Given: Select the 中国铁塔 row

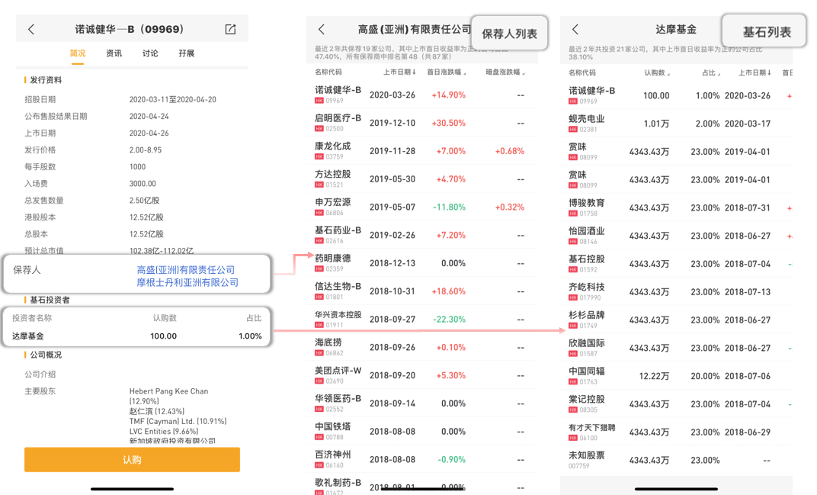Looking at the screenshot, I should pyautogui.click(x=422, y=432).
